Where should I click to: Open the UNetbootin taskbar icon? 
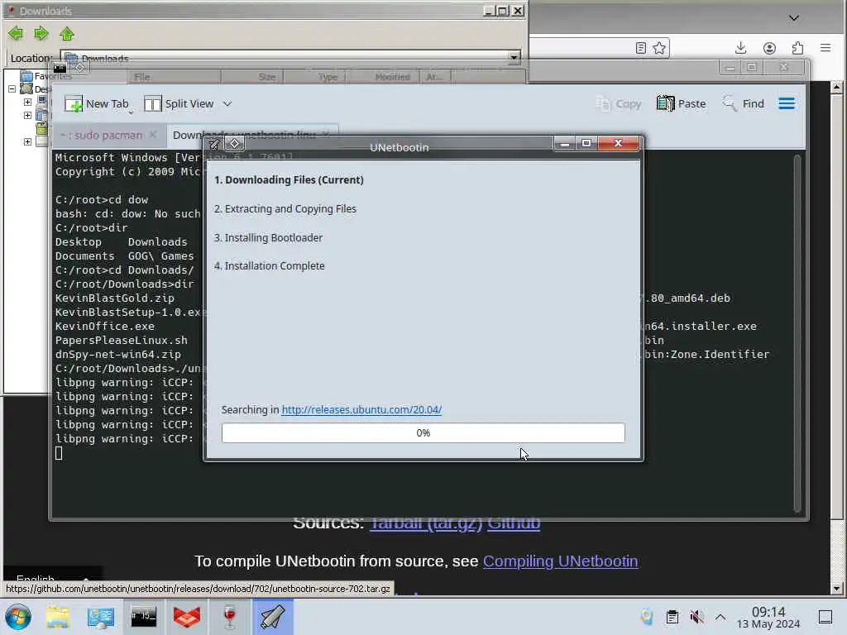(272, 617)
